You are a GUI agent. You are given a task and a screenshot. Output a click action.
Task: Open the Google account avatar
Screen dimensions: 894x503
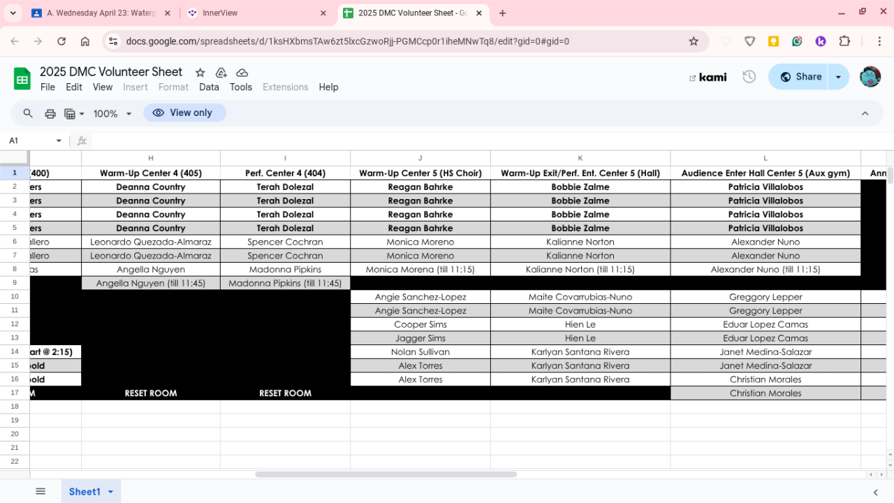click(x=870, y=77)
